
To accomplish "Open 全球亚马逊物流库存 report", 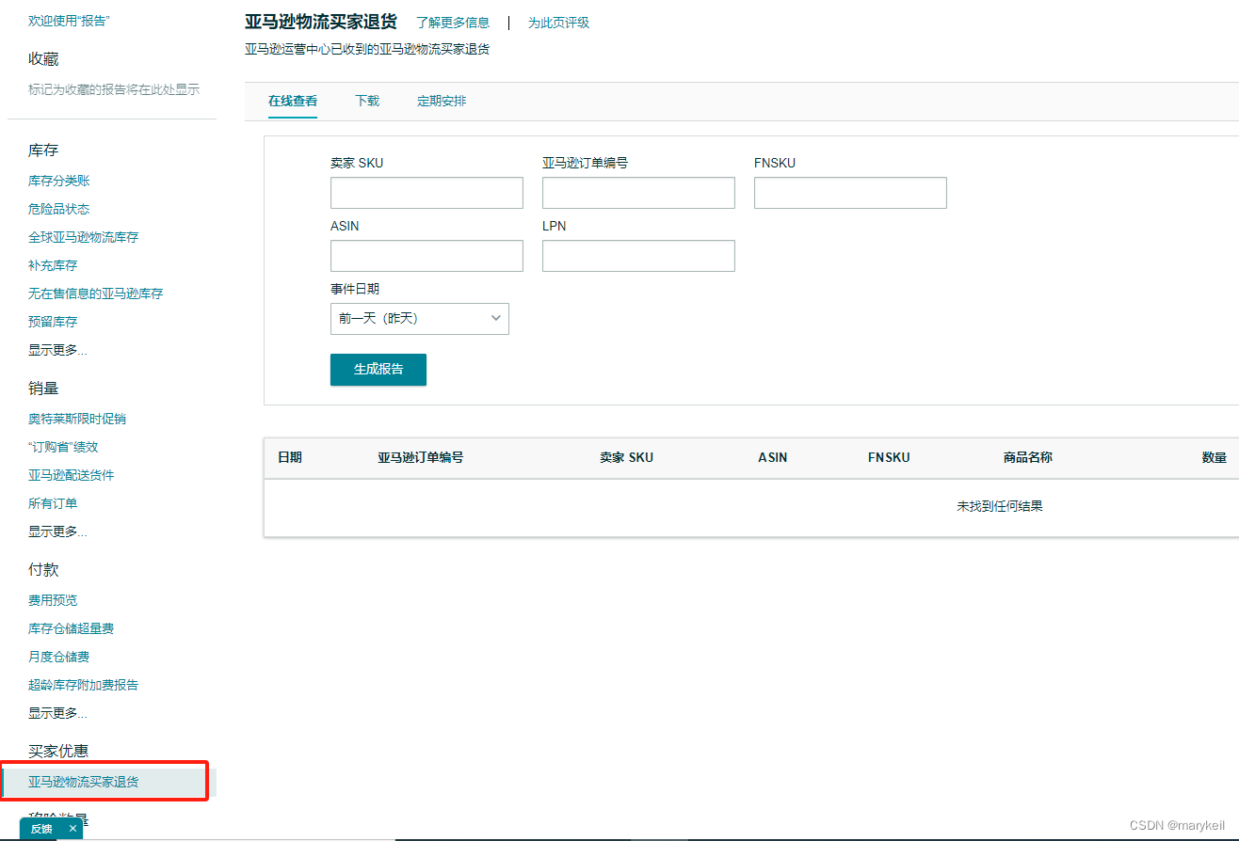I will click(83, 237).
